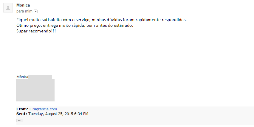Click the Tuesday, August 25, 2015 date
The height and width of the screenshot is (127, 254).
click(51, 114)
